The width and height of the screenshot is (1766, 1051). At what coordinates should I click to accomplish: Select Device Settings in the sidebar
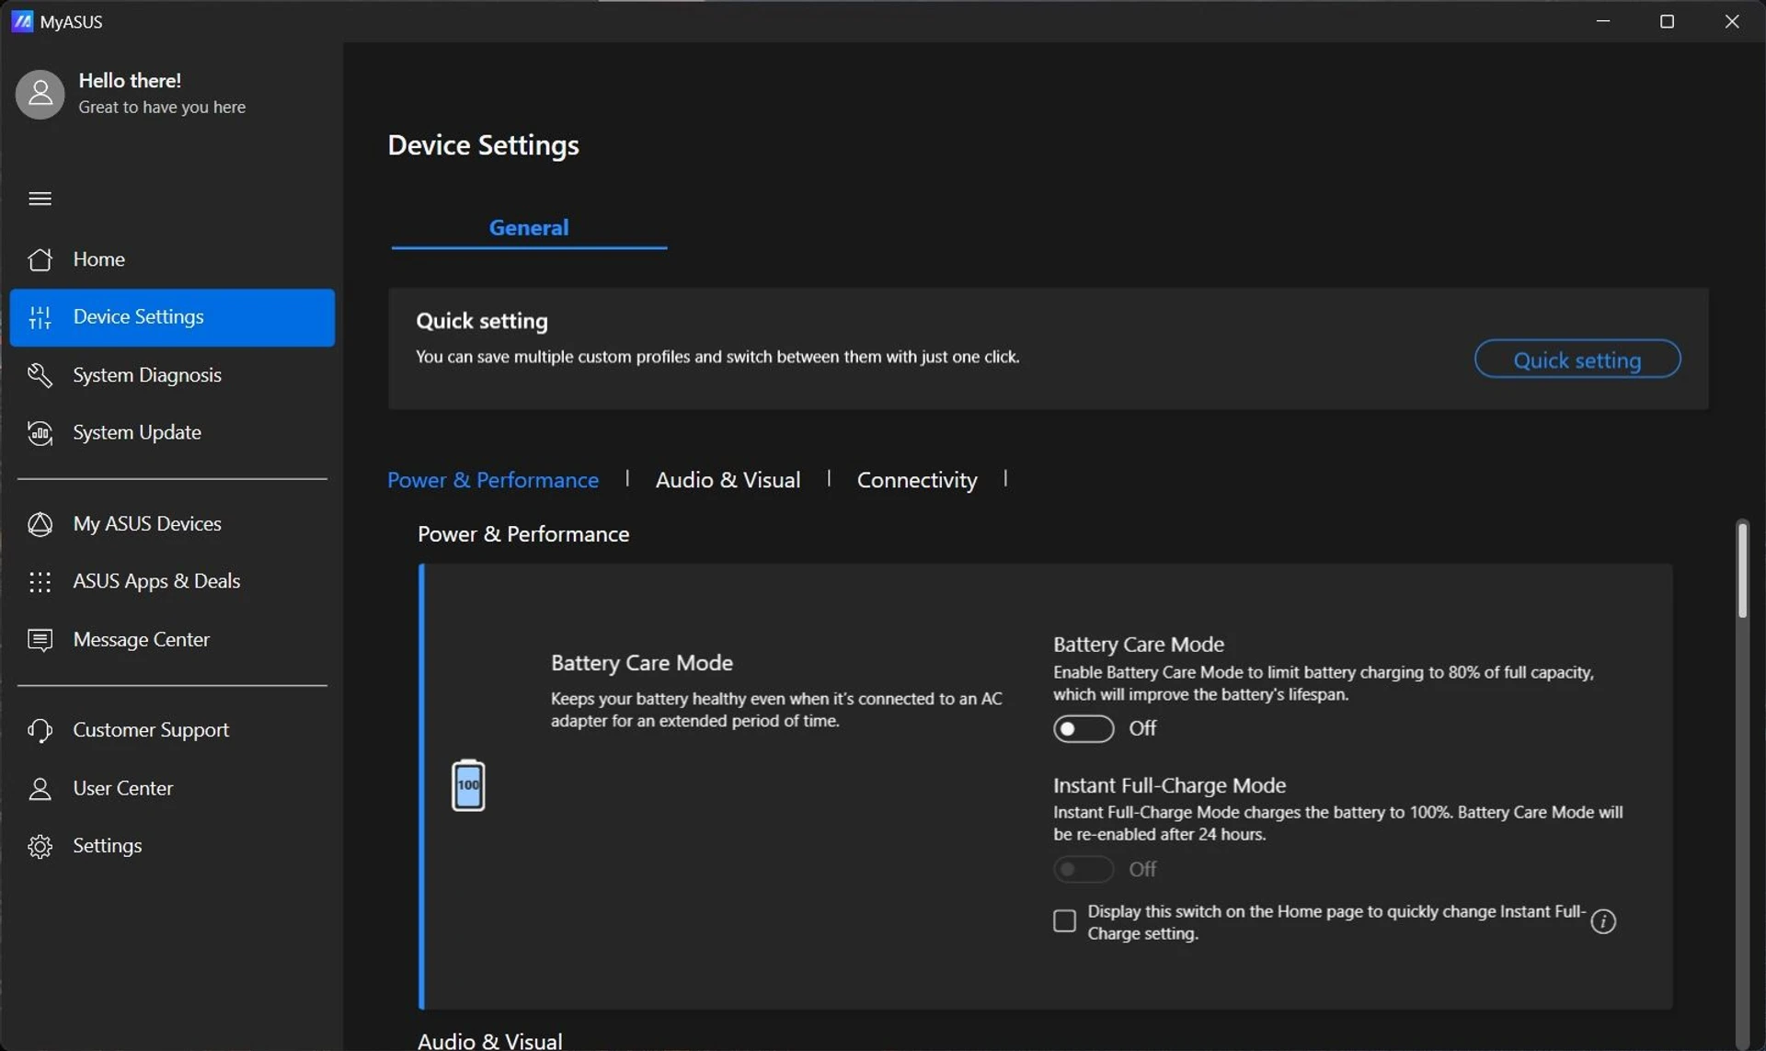tap(172, 317)
